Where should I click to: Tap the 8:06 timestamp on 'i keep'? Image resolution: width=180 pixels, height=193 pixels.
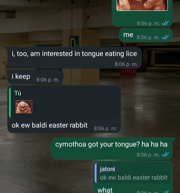tap(48, 80)
